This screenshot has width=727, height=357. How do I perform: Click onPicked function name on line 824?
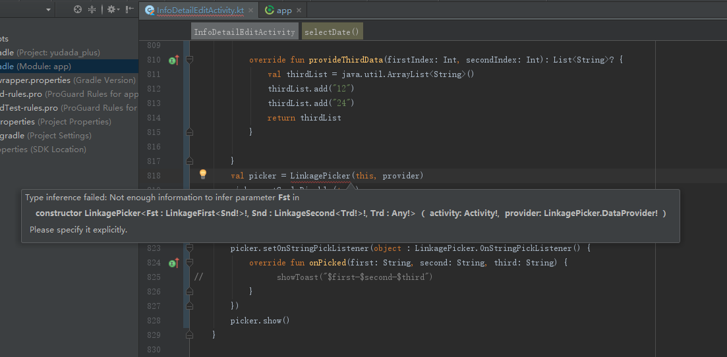pos(328,263)
